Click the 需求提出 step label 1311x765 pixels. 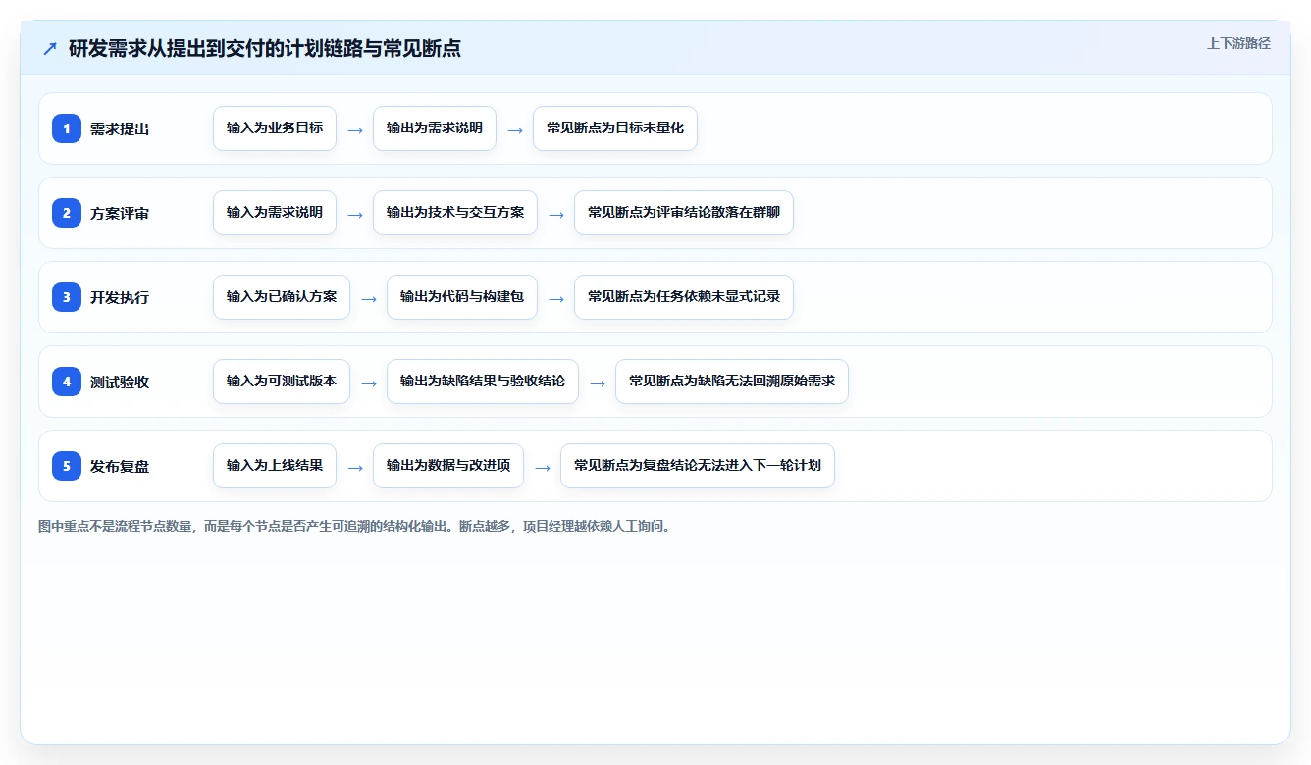click(x=120, y=128)
